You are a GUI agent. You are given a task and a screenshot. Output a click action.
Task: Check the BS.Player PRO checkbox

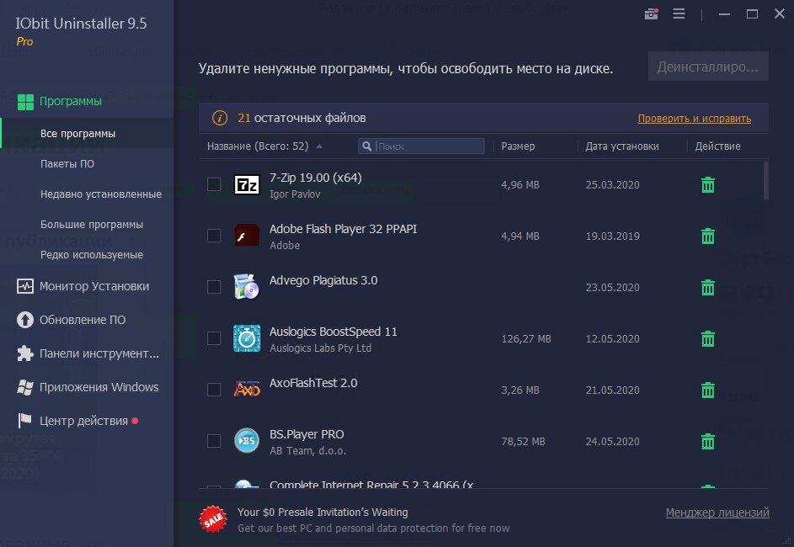tap(214, 441)
